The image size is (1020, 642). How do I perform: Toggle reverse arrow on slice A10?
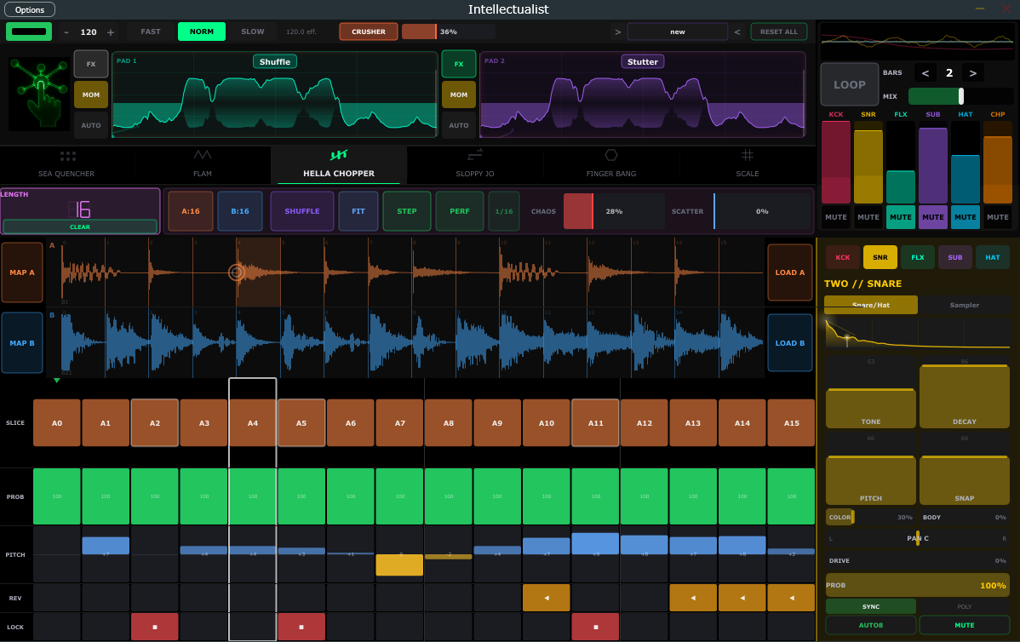pos(546,598)
